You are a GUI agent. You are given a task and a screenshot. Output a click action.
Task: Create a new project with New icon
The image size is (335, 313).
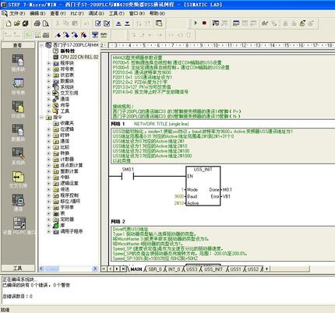[9, 23]
